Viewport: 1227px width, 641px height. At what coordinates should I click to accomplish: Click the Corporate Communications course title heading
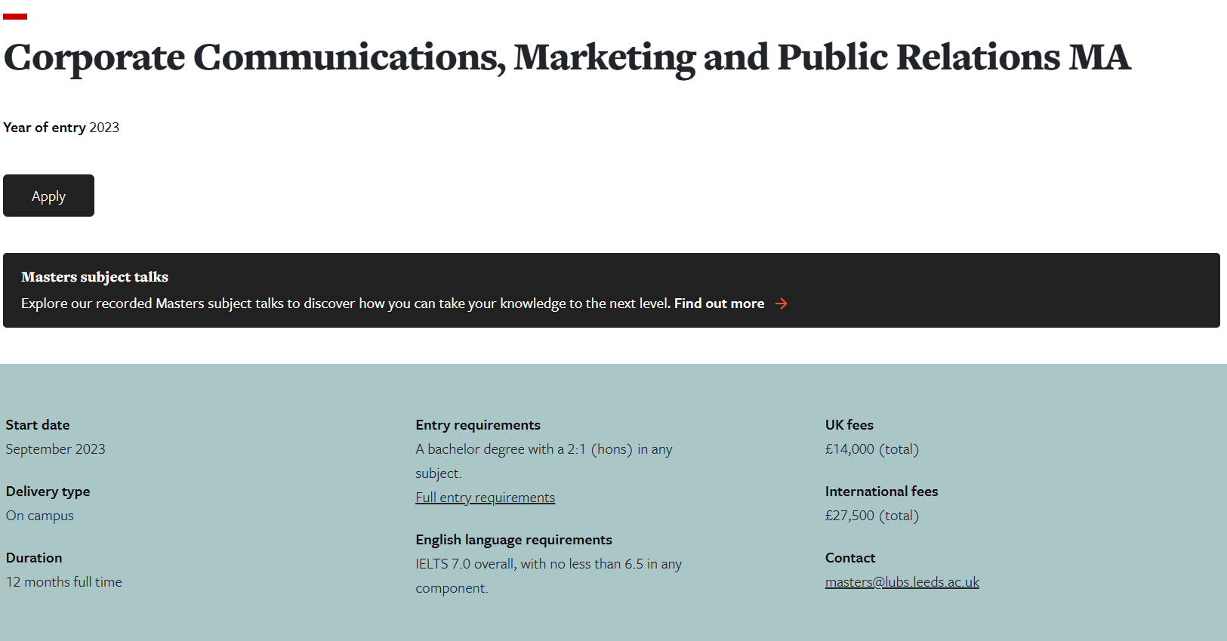pyautogui.click(x=566, y=58)
